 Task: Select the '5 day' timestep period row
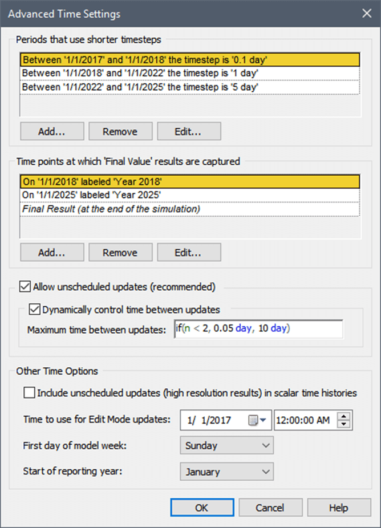pyautogui.click(x=190, y=87)
